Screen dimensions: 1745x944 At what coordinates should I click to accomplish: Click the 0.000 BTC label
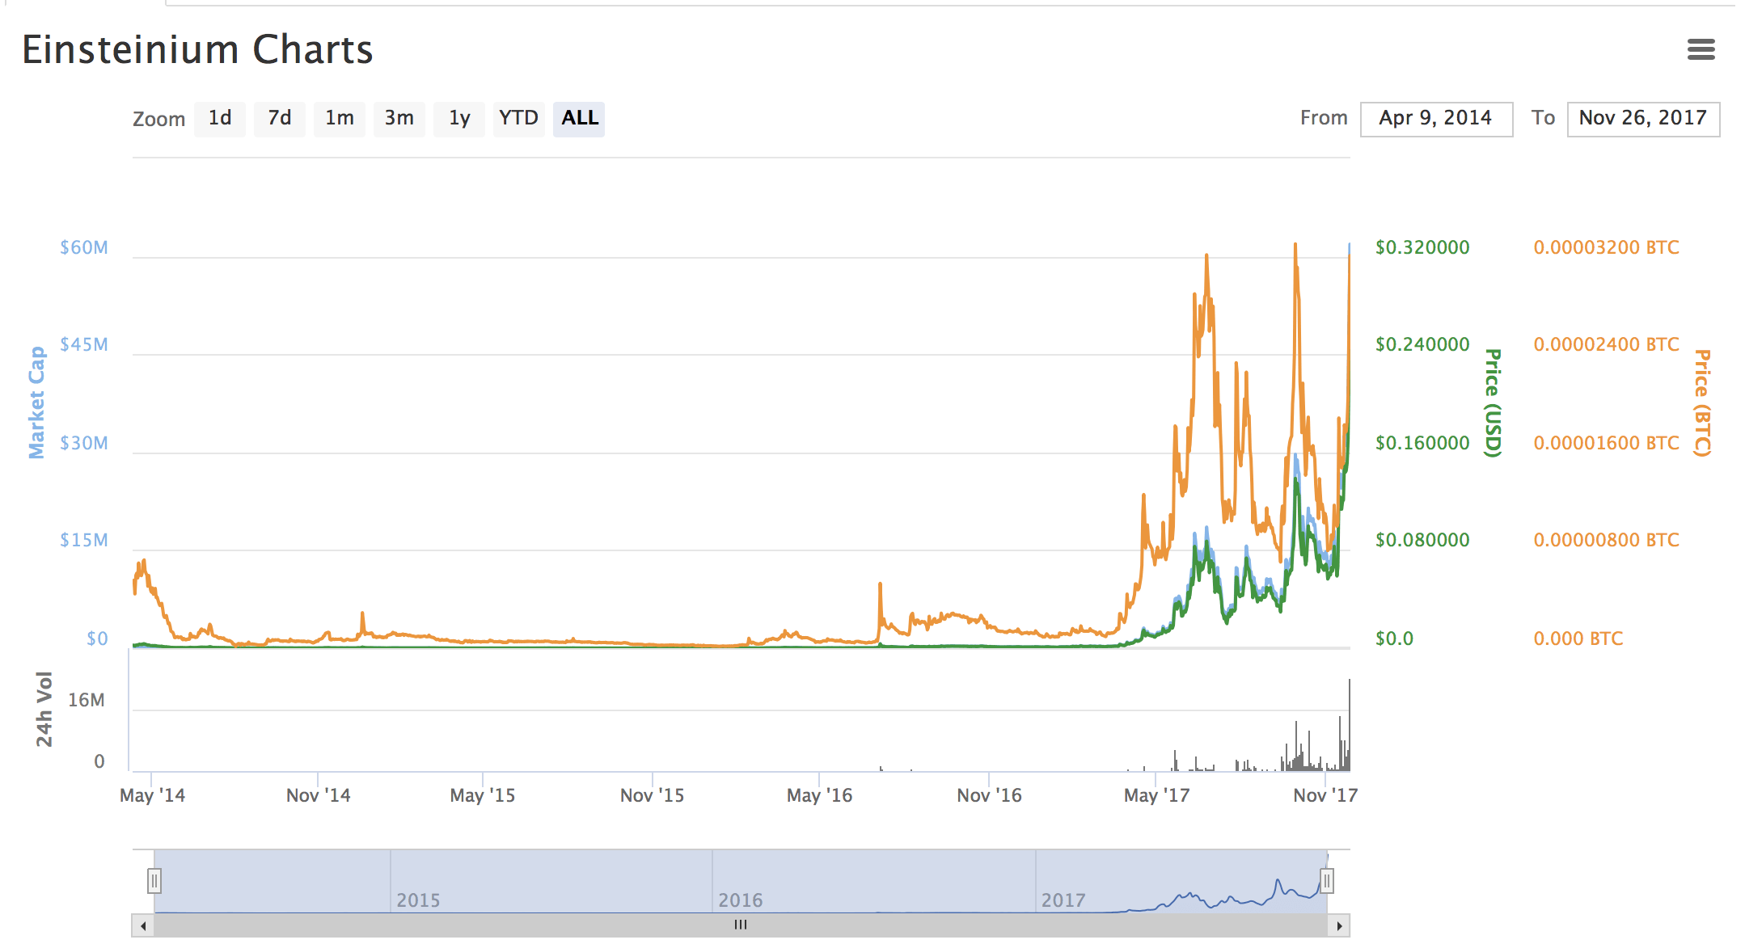[x=1578, y=639]
